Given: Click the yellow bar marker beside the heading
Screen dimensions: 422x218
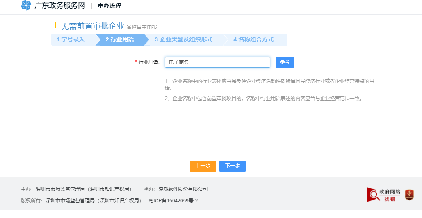Looking at the screenshot, I should (x=55, y=25).
